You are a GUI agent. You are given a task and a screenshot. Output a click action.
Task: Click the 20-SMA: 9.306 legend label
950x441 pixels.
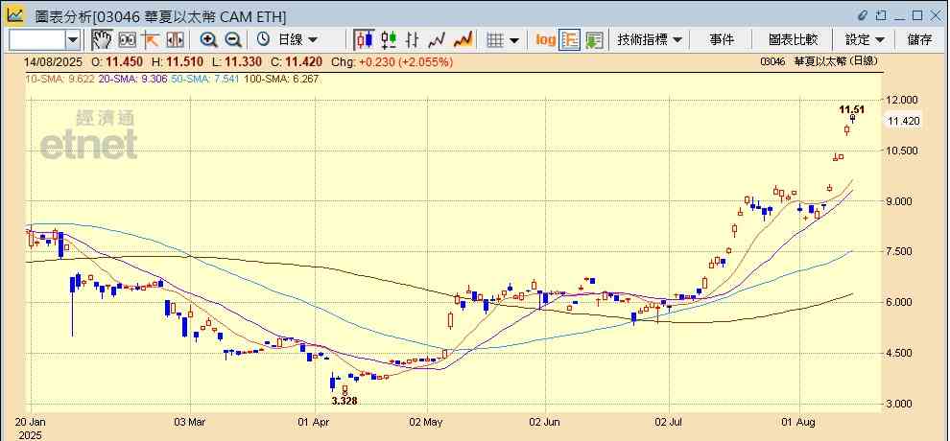(131, 79)
